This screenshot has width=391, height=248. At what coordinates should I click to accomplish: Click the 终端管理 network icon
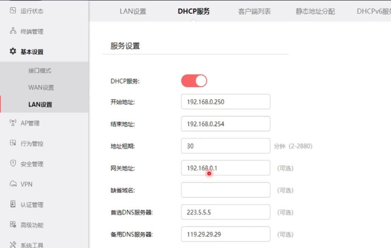tap(13, 31)
